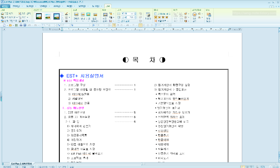The height and width of the screenshot is (168, 280).
Task: Open the picture margin (바깥 여백) dropdown
Action: 161,21
